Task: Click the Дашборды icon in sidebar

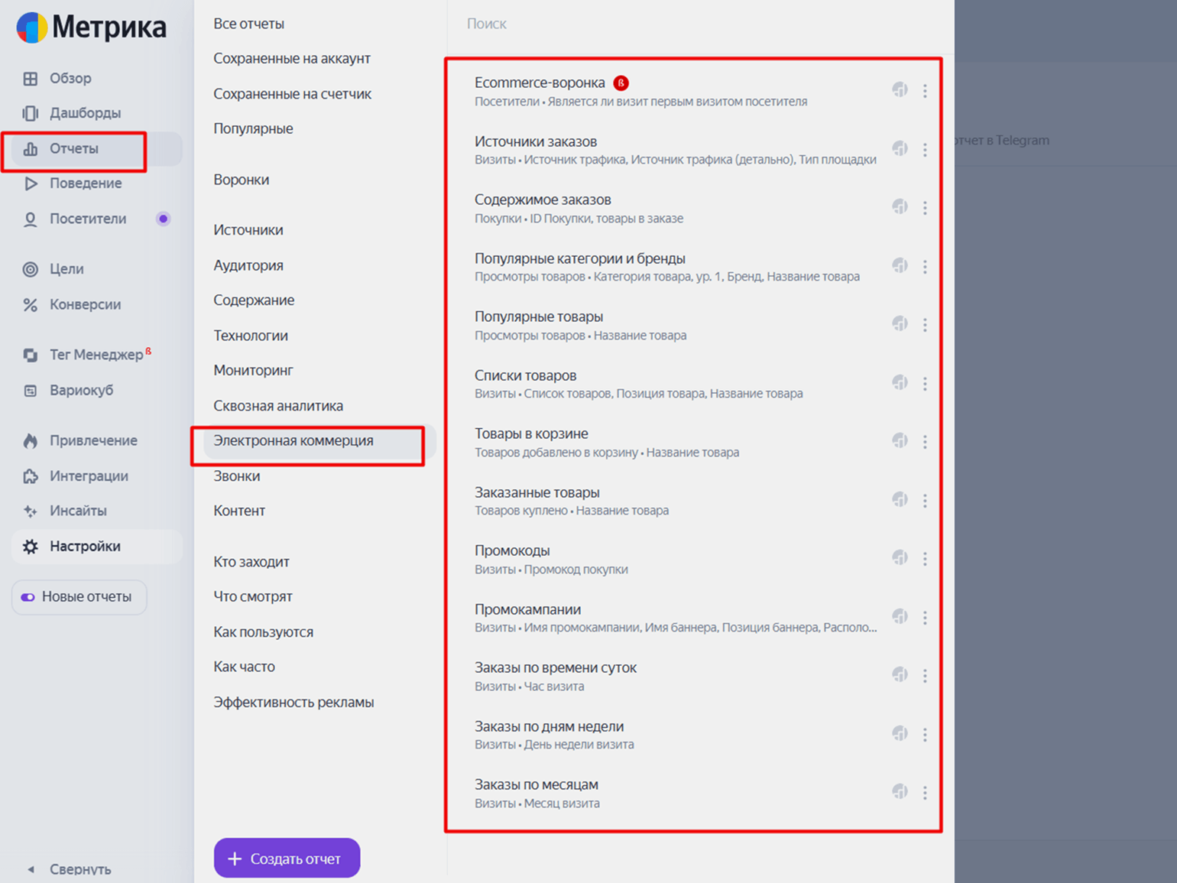Action: [x=31, y=113]
